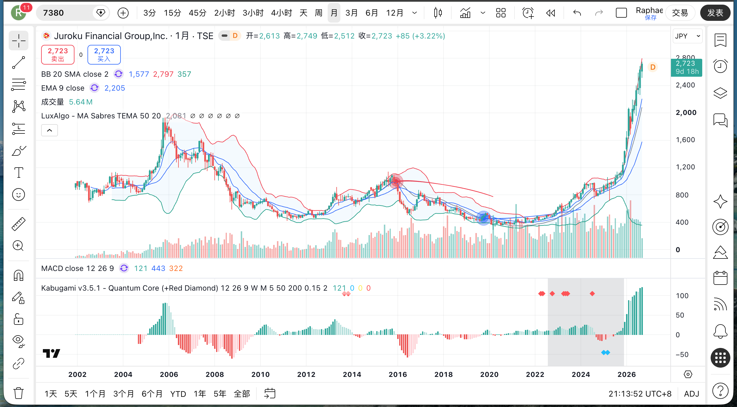This screenshot has width=737, height=407.
Task: Select the ruler measure tool
Action: tap(19, 224)
